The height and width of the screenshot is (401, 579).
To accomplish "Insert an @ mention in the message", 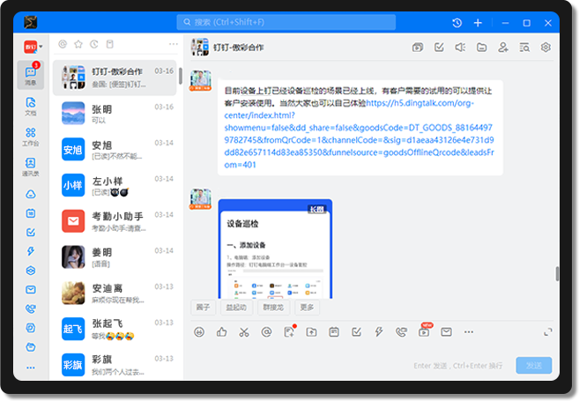I will click(266, 332).
